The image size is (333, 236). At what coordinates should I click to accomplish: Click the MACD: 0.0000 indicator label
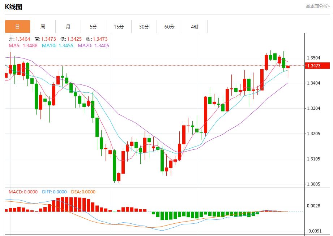tap(23, 192)
